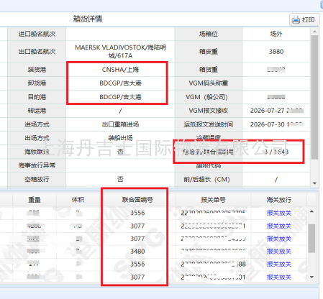Select the UN number cell 3480
Viewport: 323px width, 299px height.
point(137,252)
